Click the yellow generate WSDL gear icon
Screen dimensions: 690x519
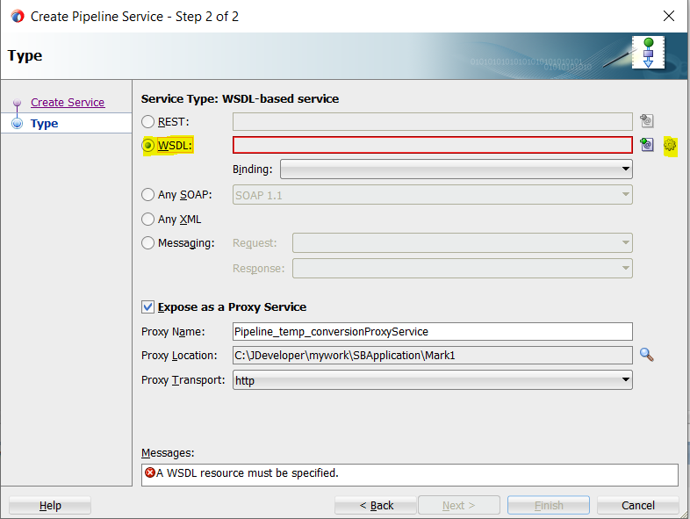(x=671, y=145)
